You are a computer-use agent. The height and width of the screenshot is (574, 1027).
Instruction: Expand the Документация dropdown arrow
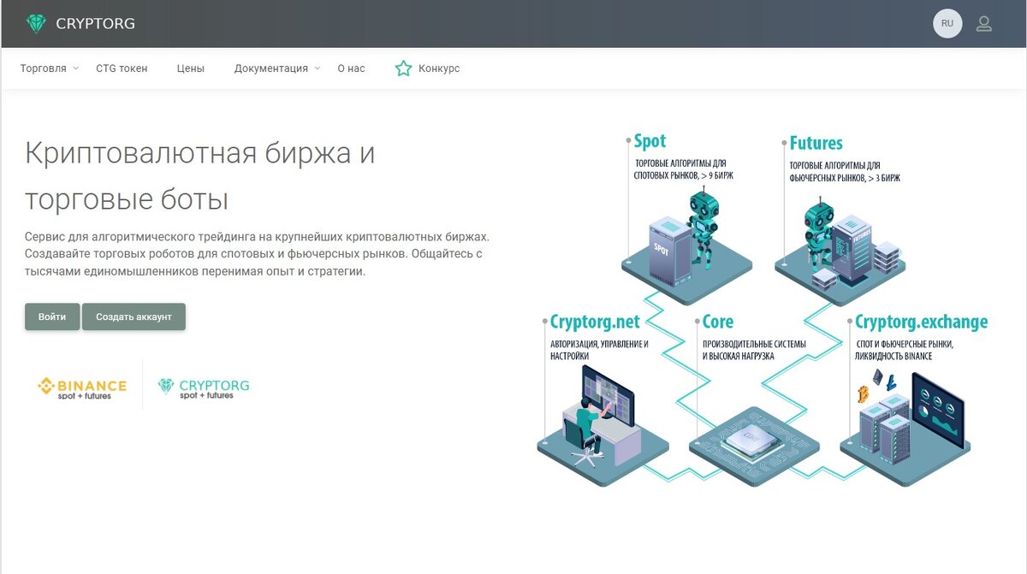[318, 68]
